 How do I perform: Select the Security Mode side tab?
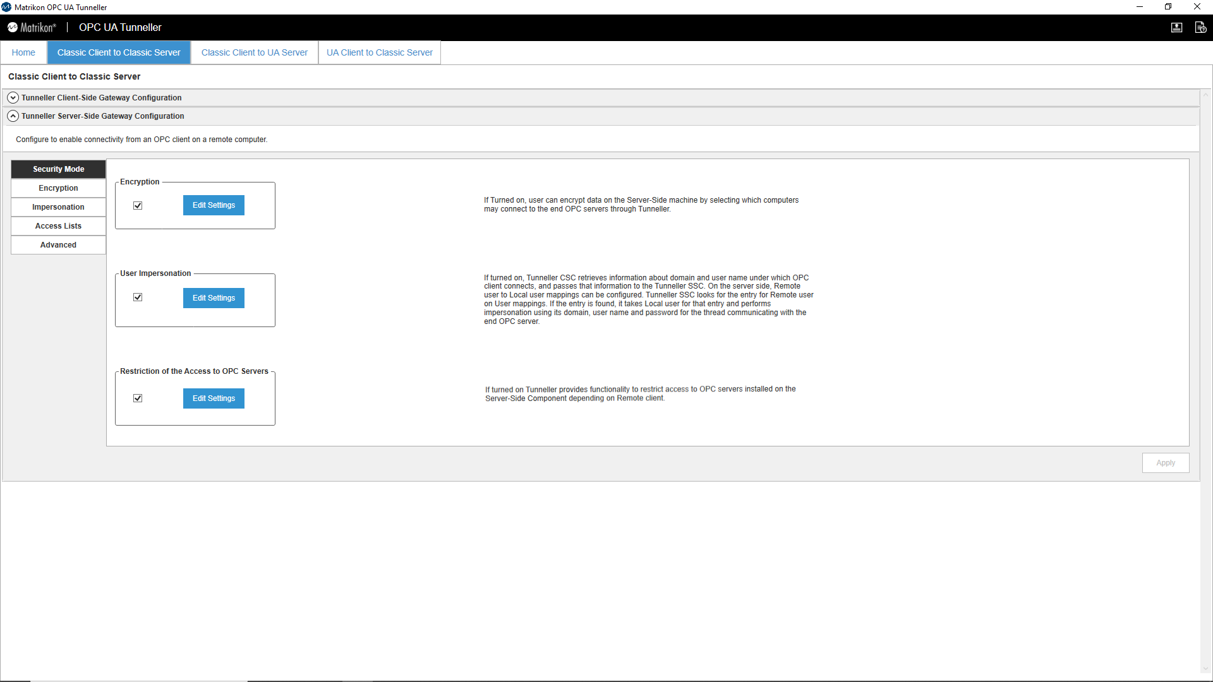[x=58, y=169]
